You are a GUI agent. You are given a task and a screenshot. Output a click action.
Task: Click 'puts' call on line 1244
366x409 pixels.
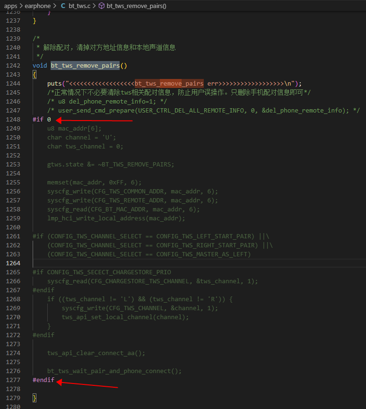tap(54, 84)
